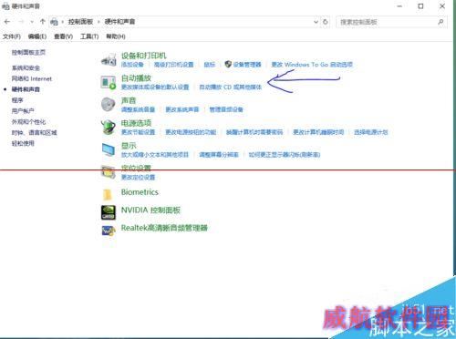Click 控制面板 in the breadcrumb path

pyautogui.click(x=80, y=22)
